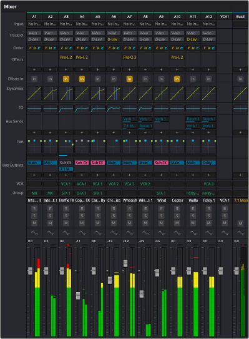Add an effect on Bus3 strip
This screenshot has height=339, width=249.
tap(240, 70)
